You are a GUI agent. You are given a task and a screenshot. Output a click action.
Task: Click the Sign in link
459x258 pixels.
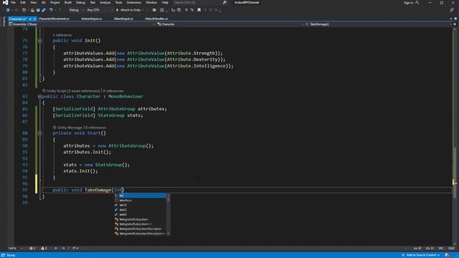[x=408, y=3]
